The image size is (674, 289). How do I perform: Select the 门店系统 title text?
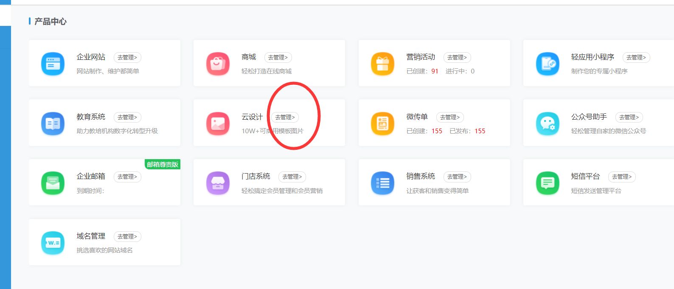coord(256,176)
